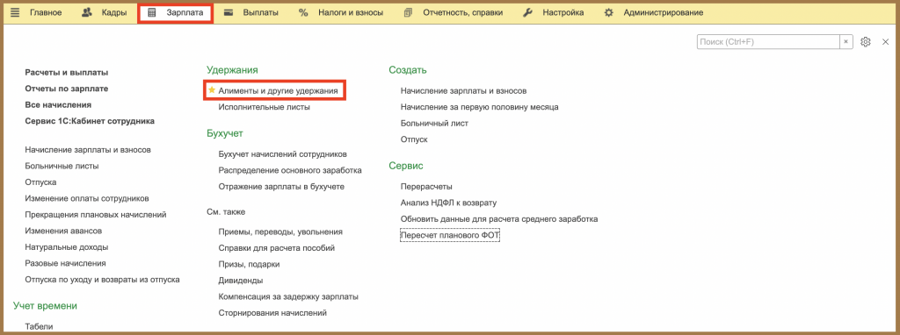Click the people icon beside Кадры
This screenshot has height=335, width=900.
(x=87, y=12)
